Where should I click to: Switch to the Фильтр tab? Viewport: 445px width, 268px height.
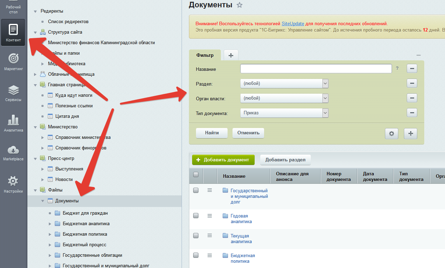205,55
